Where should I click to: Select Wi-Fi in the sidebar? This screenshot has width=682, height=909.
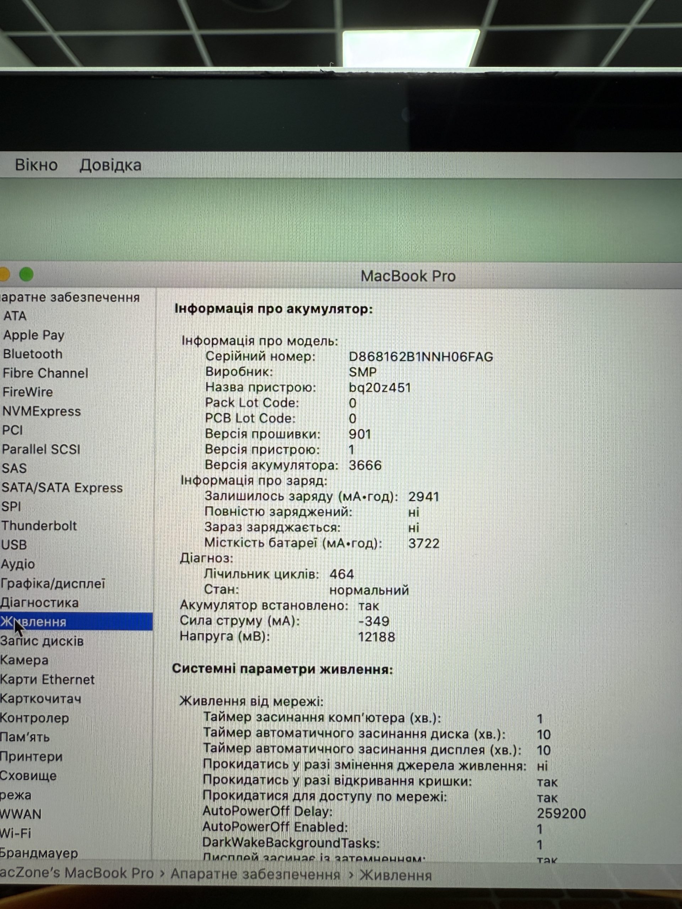[x=16, y=833]
